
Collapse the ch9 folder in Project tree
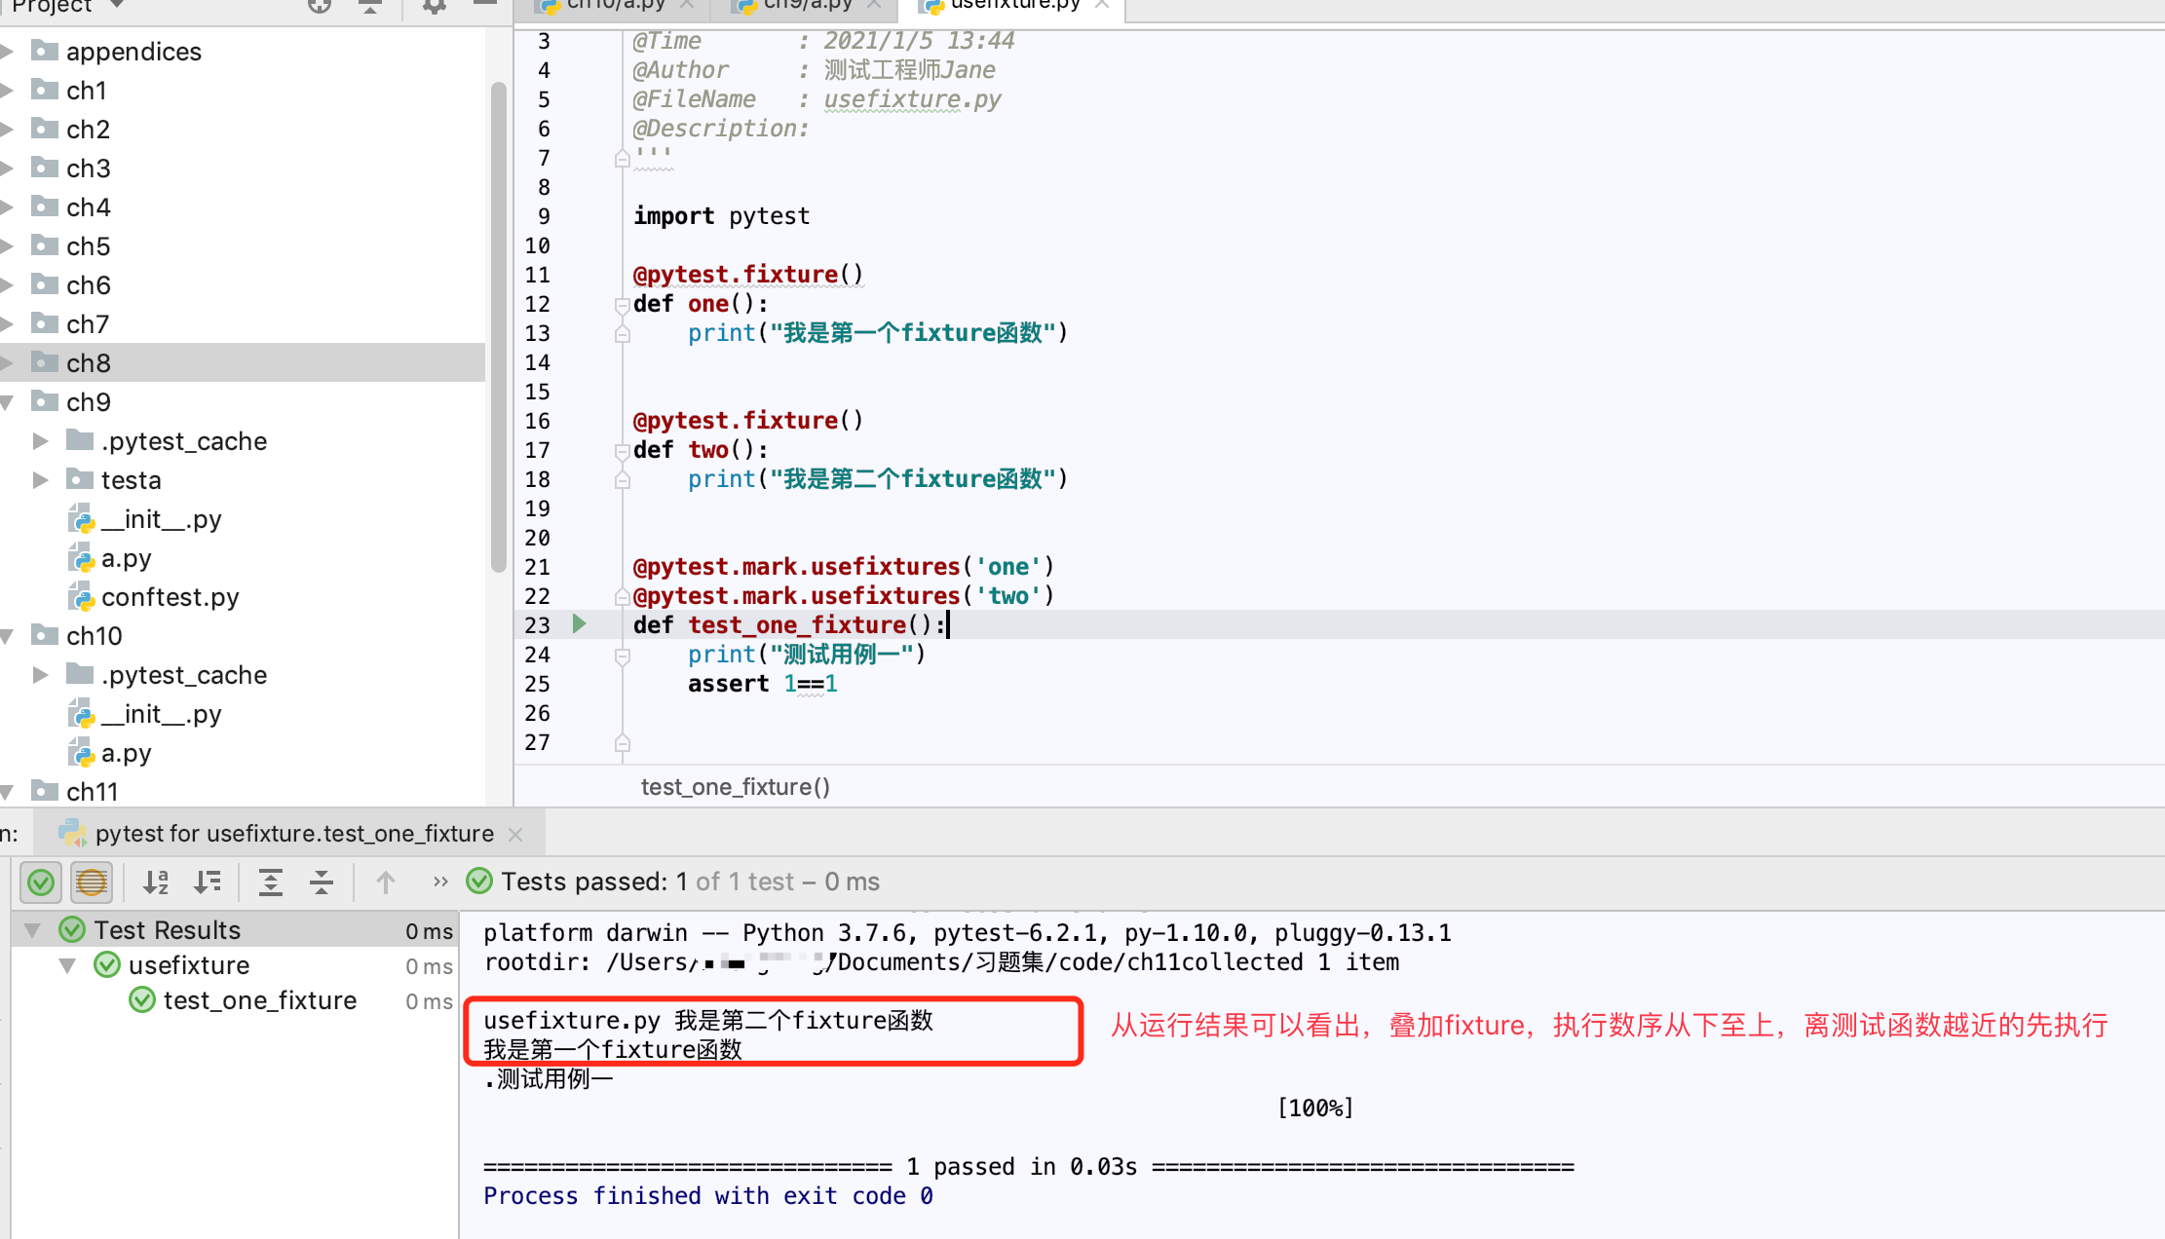click(10, 401)
